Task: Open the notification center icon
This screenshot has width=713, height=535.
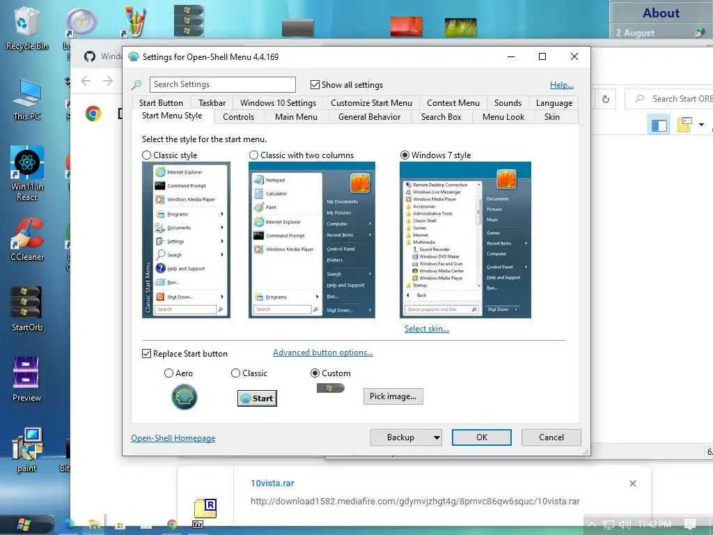Action: 690,525
